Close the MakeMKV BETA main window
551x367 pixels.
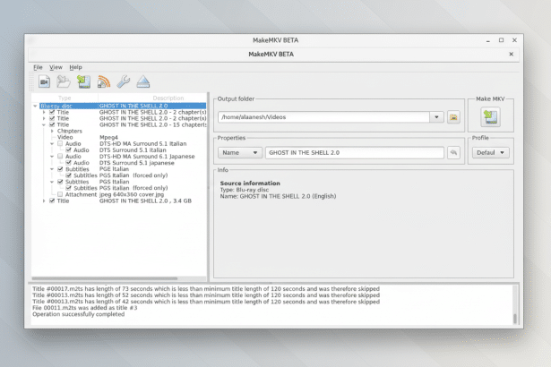[514, 40]
